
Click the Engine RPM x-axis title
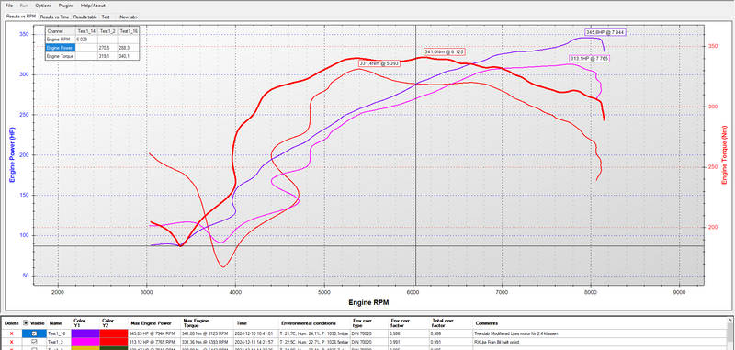[369, 302]
